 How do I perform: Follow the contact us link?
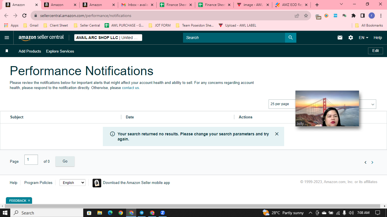(131, 88)
